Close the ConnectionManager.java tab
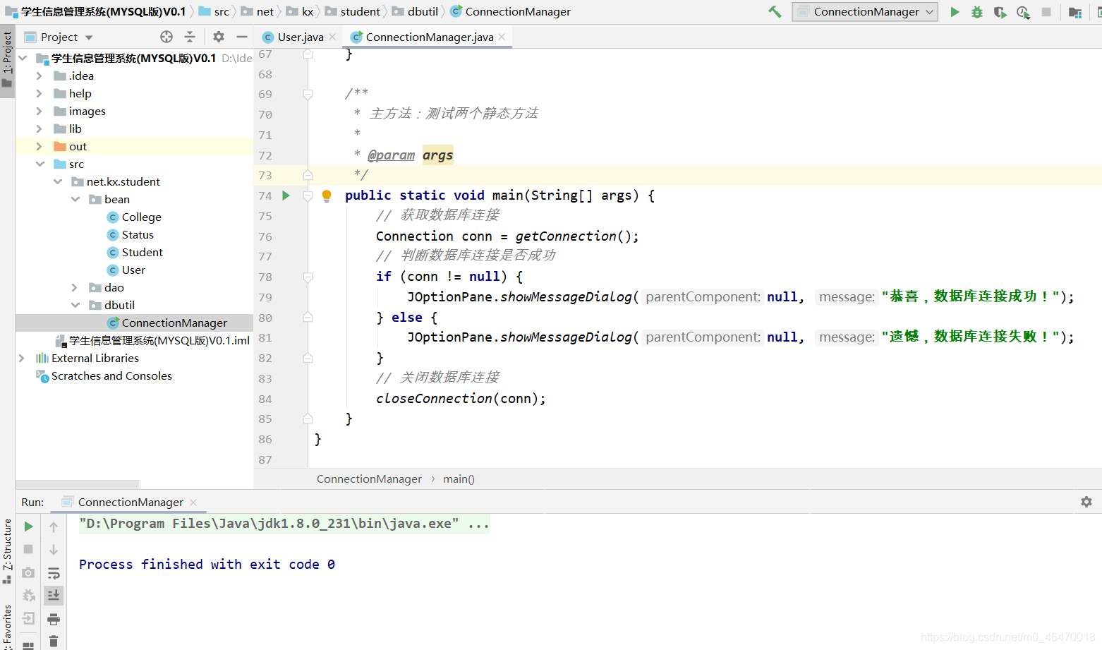Viewport: 1102px width, 650px height. click(x=502, y=37)
